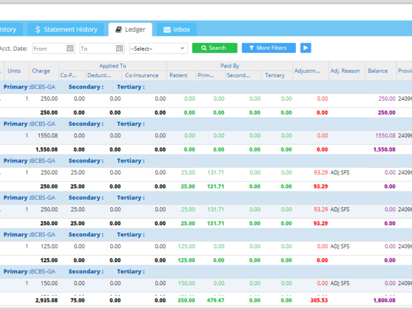Click the dollar icon on Statement History
412x309 pixels.
click(38, 29)
